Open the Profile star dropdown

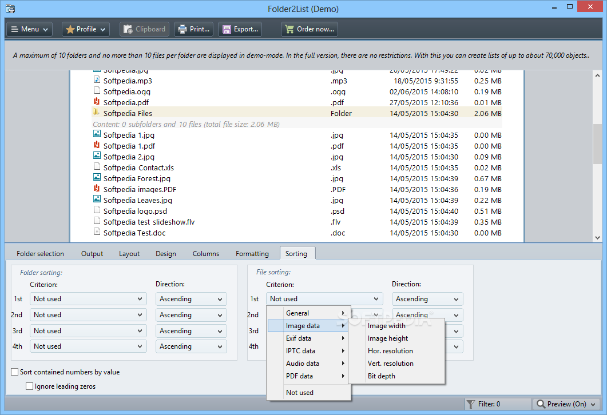[86, 29]
